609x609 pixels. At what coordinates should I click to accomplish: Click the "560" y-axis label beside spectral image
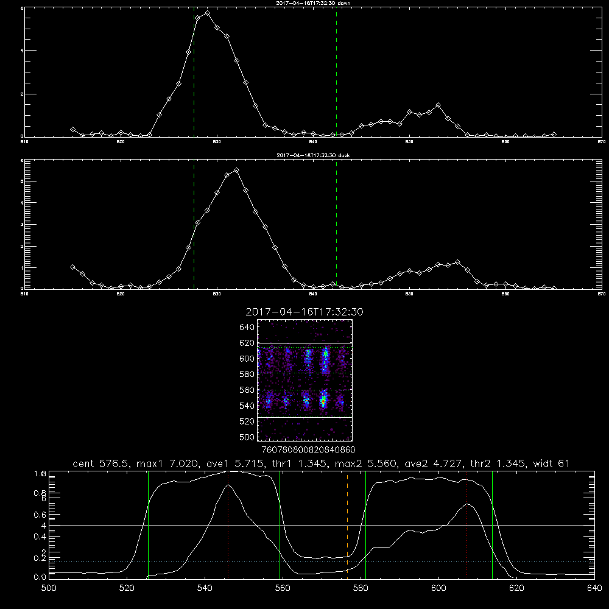[x=247, y=390]
